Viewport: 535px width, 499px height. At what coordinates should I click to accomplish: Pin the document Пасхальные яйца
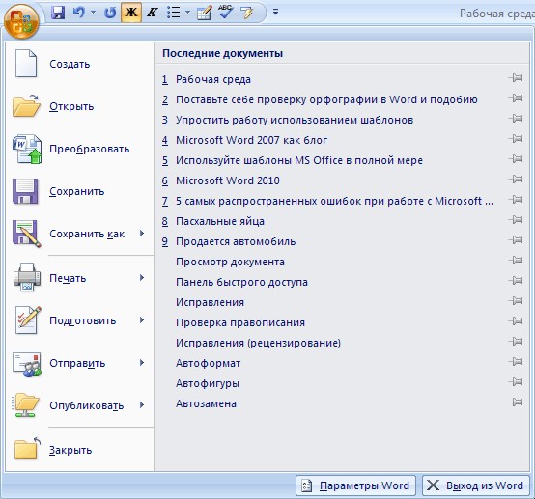tap(516, 220)
